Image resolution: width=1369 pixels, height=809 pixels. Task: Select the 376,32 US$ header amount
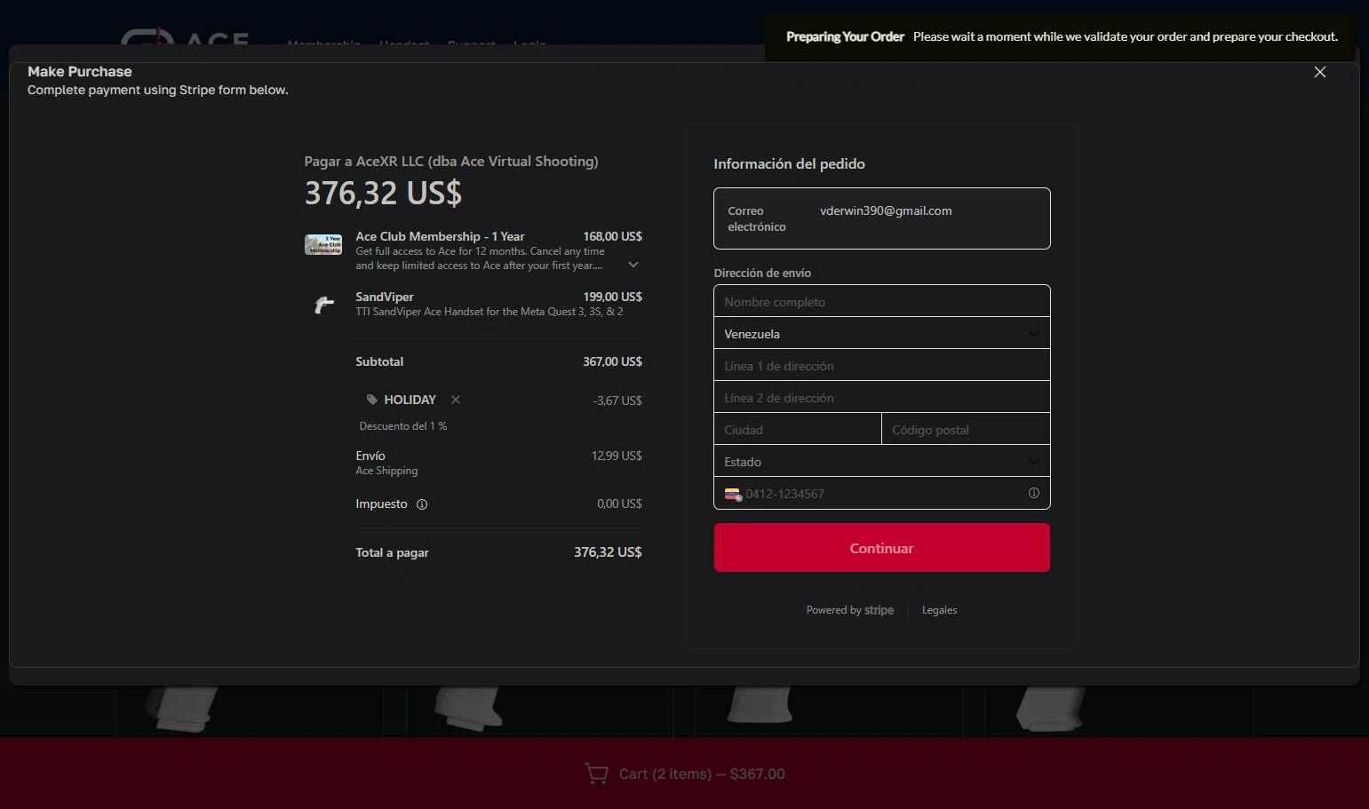[x=383, y=193]
